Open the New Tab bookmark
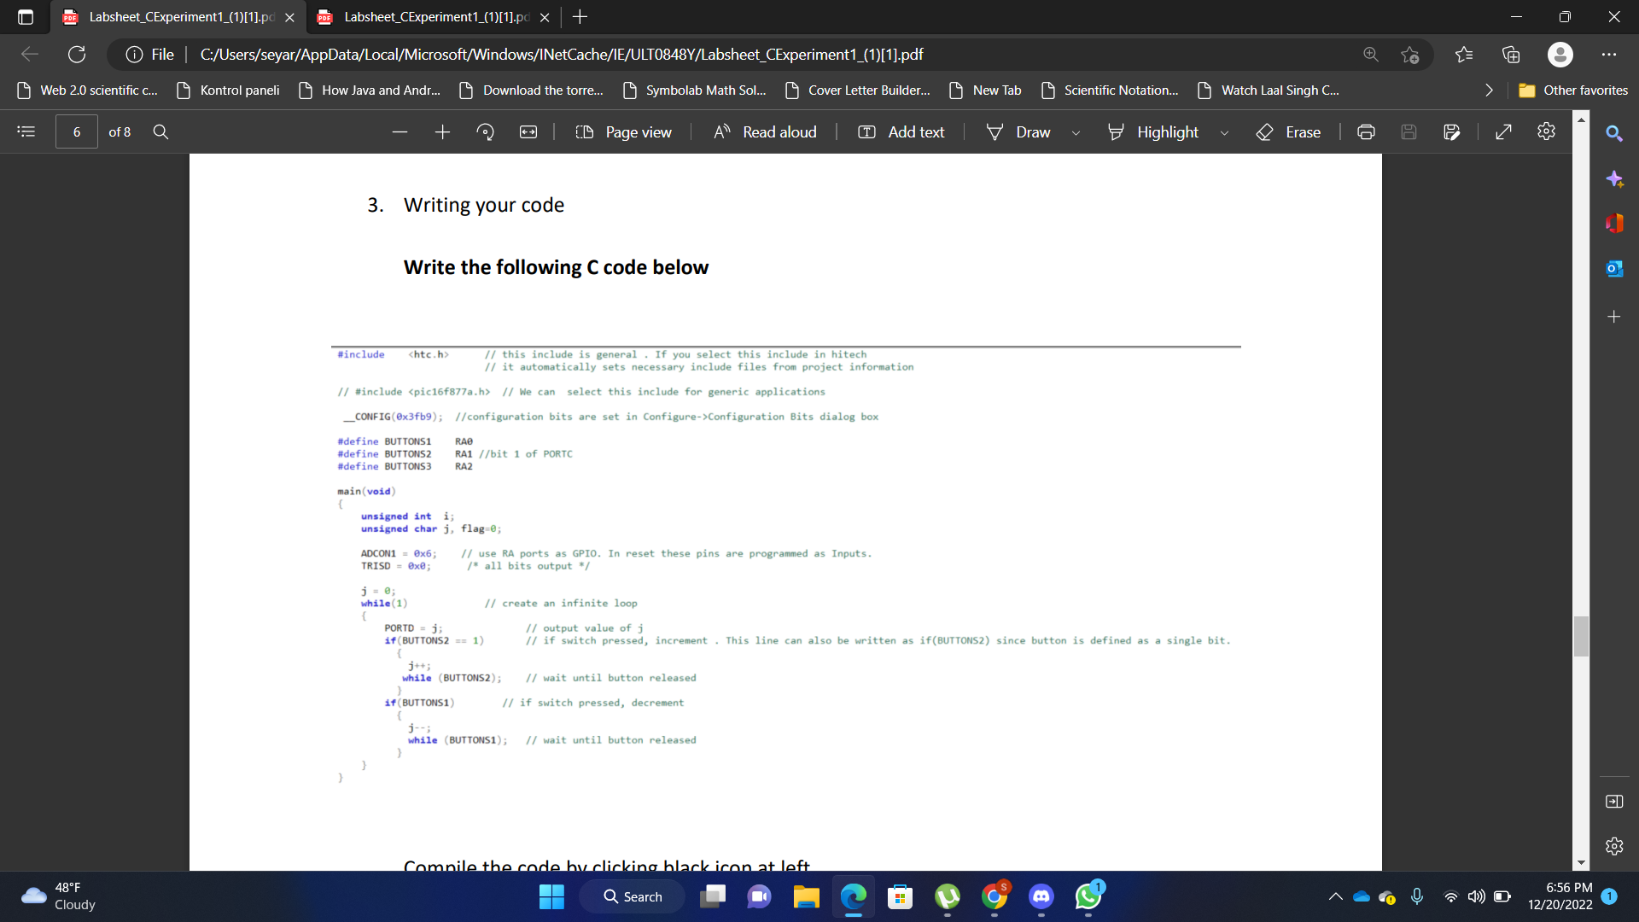This screenshot has height=922, width=1639. pos(985,90)
